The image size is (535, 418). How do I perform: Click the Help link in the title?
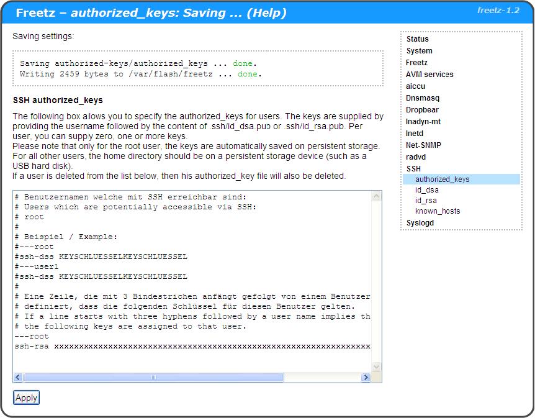point(266,13)
